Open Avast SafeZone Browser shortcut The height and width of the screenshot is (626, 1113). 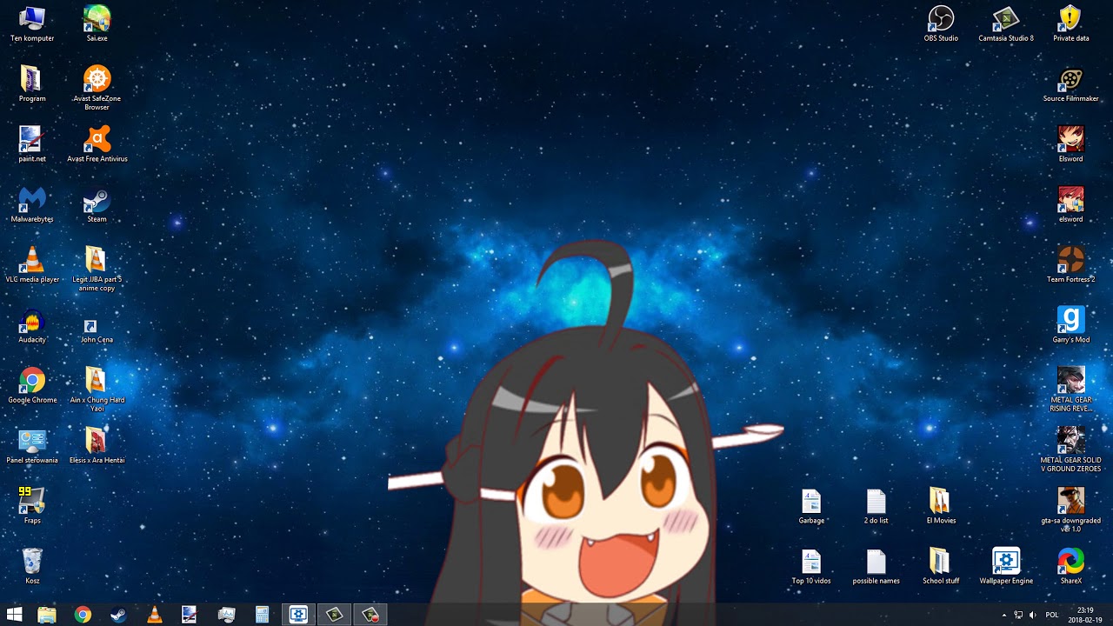(x=97, y=88)
